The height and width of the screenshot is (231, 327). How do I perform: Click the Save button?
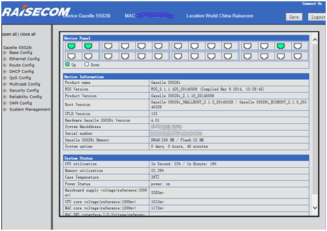coord(294,17)
